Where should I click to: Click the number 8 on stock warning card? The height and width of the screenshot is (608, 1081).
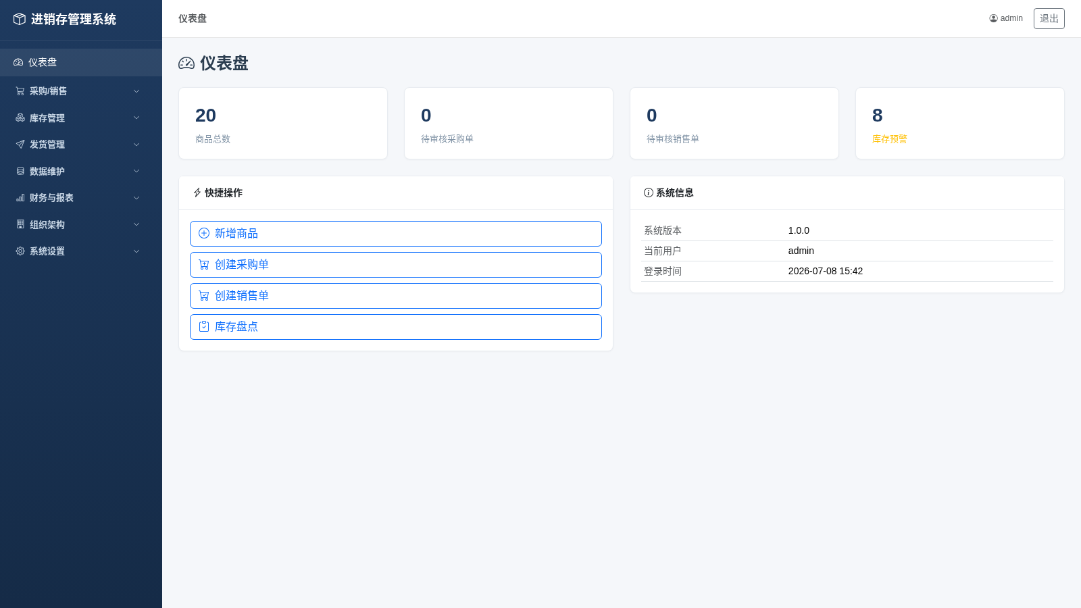[x=877, y=116]
